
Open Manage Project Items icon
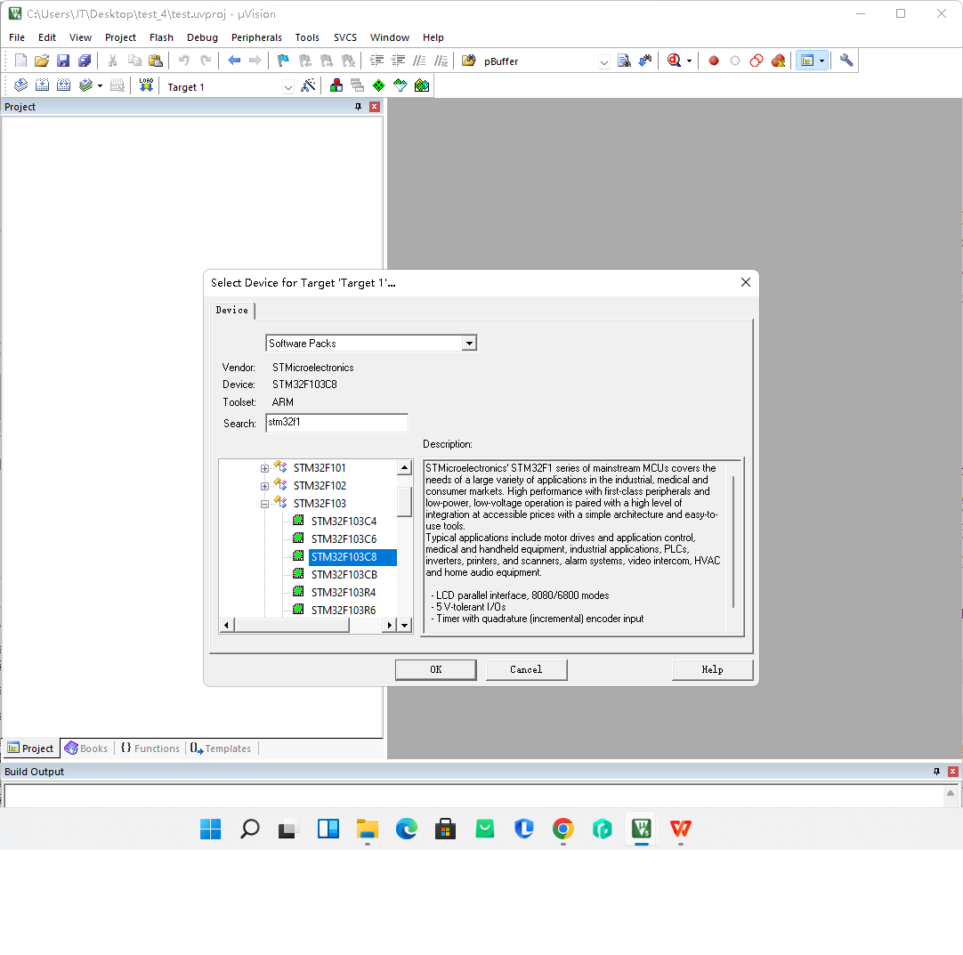(336, 86)
